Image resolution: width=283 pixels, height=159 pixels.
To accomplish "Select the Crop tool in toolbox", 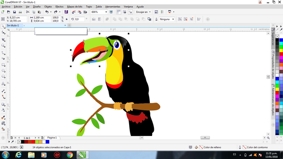I will (x=3, y=40).
